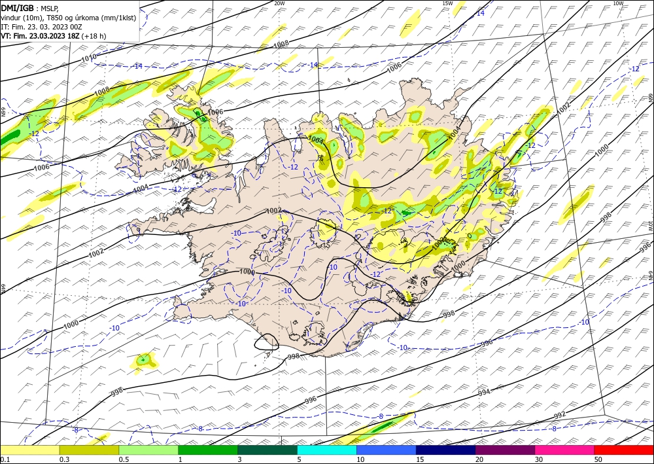Pick the cyan 5–10 legend swatch
Viewport: 654px width, 464px height.
point(327,450)
